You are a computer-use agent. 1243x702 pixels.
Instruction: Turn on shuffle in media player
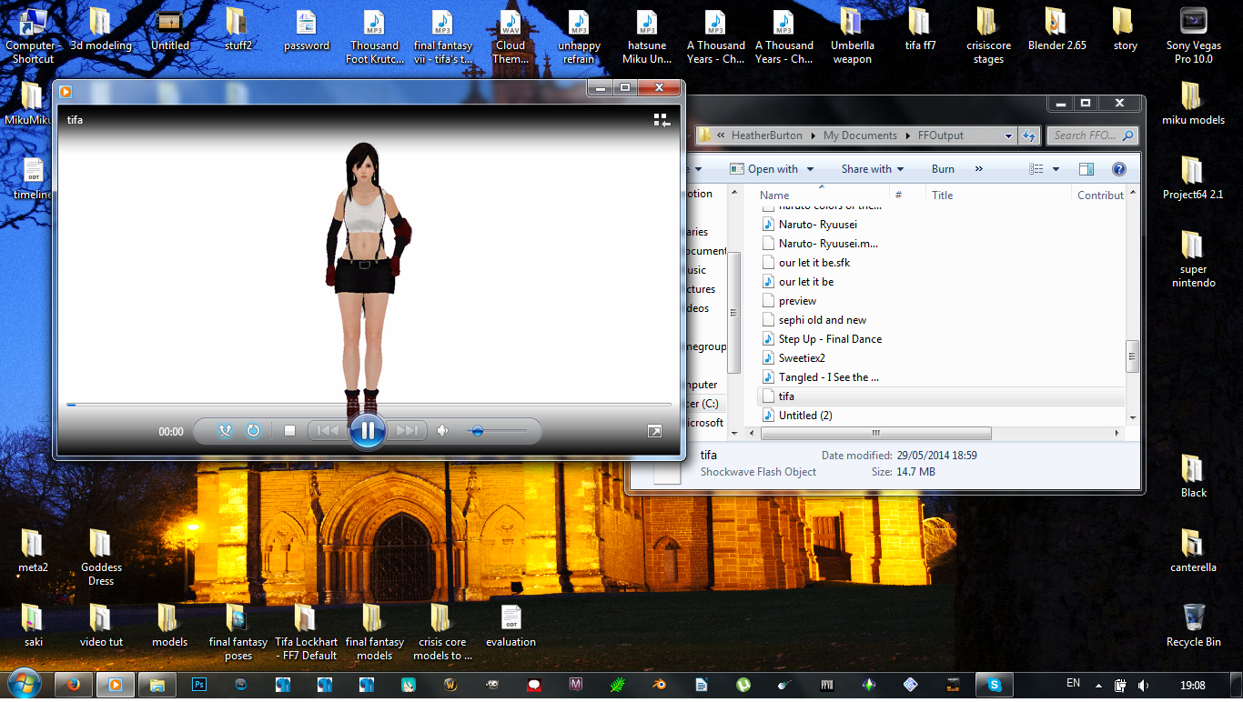click(x=225, y=431)
